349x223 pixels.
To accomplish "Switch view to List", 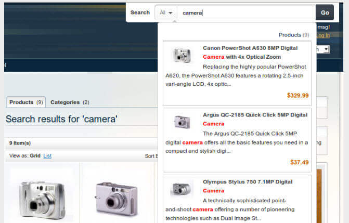I will 47,155.
